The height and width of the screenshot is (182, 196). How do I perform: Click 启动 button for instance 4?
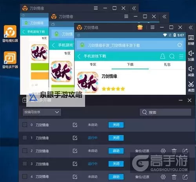(116, 177)
